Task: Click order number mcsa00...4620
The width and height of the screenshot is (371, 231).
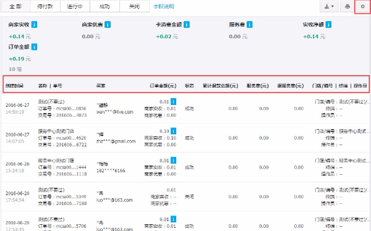Action: 71,138
